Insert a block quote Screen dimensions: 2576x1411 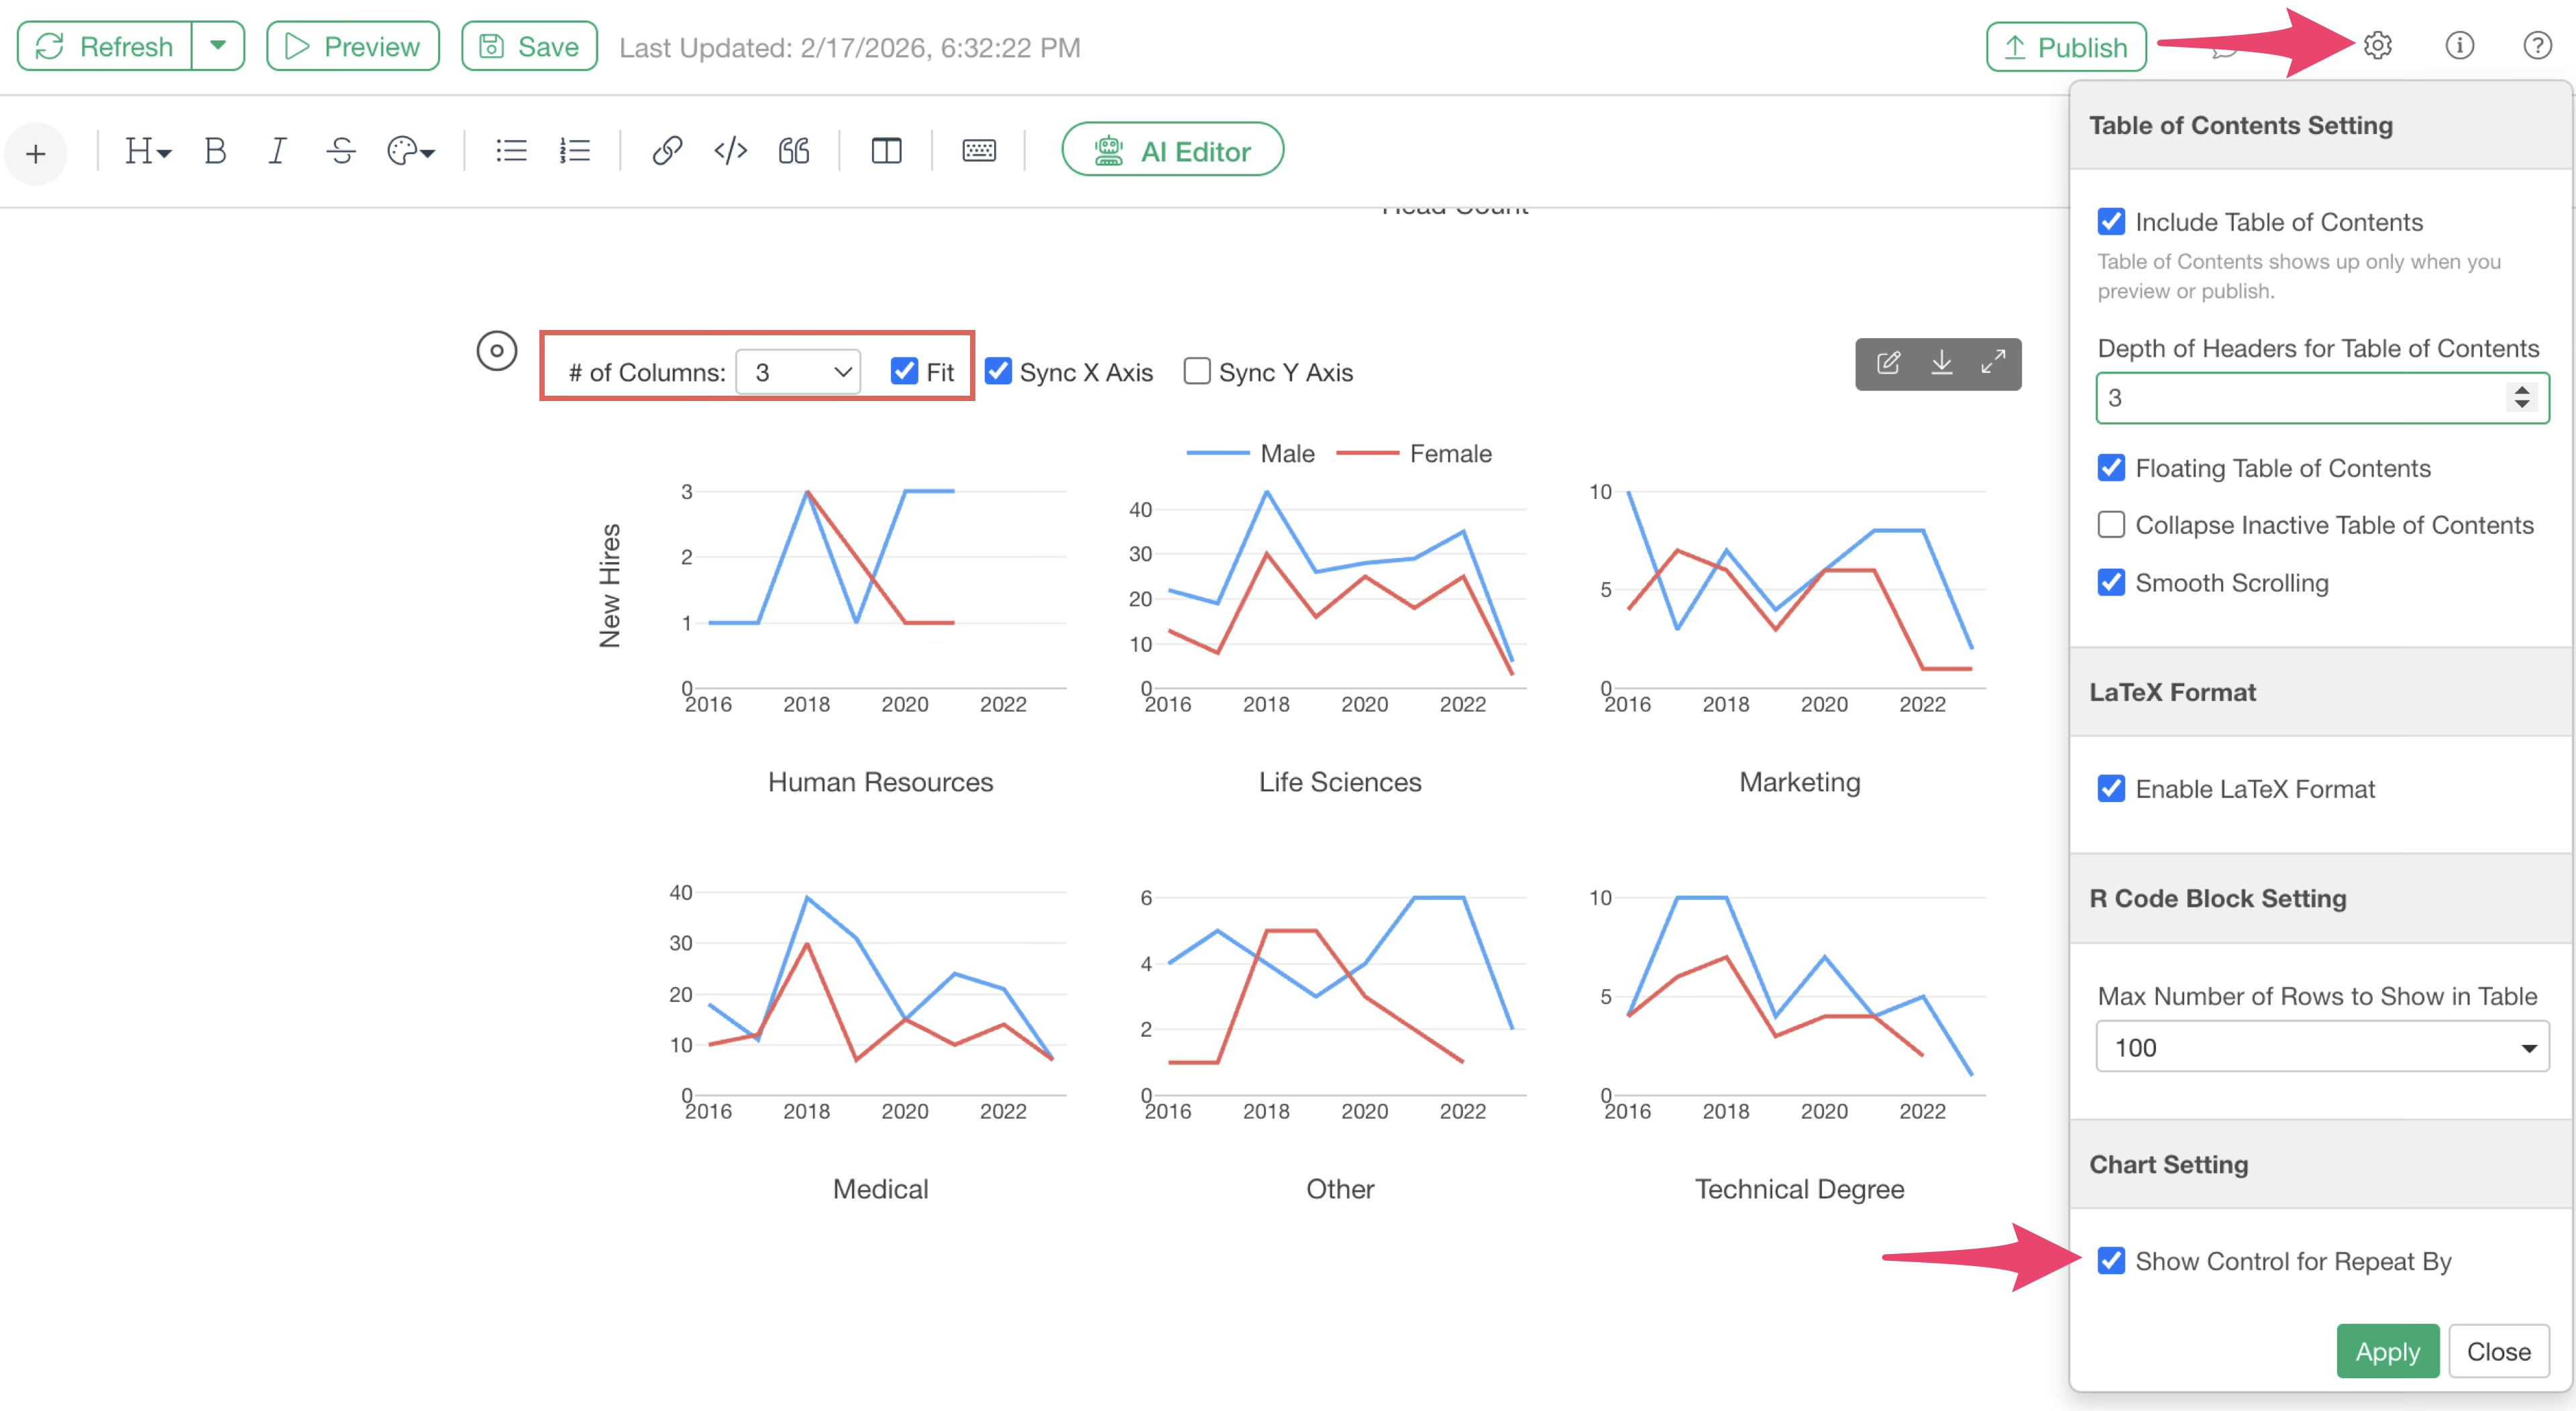point(794,151)
